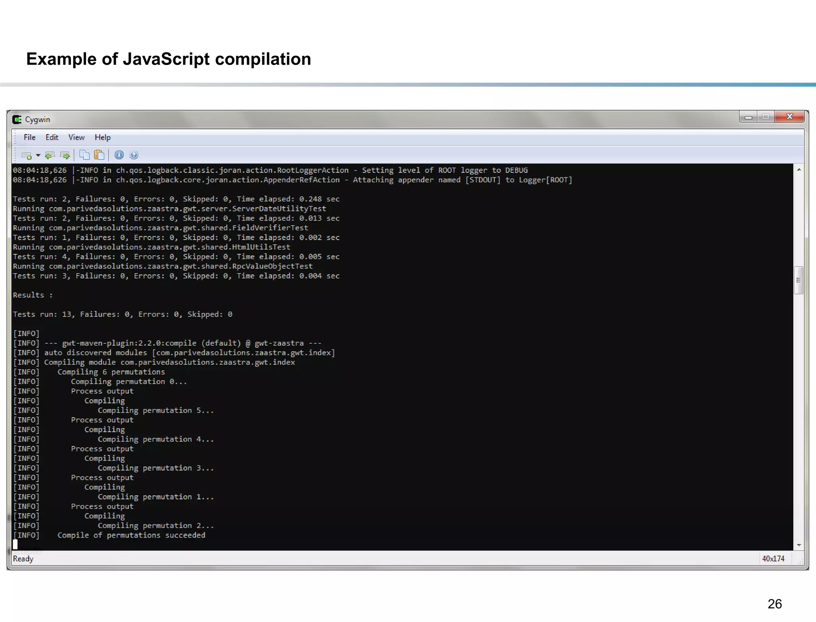Screen dimensions: 816x622
Task: Open the Help menu
Action: 102,138
